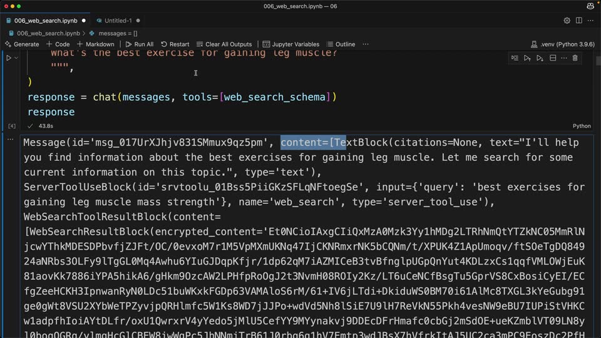Run the current notebook cell
This screenshot has width=601, height=338.
(x=8, y=58)
